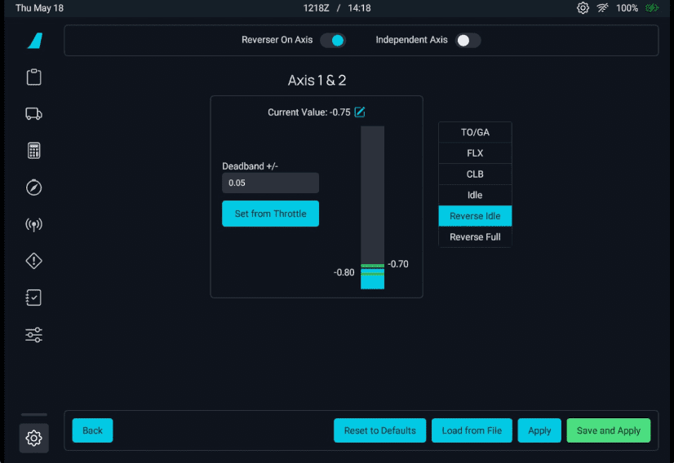Toggle Reverser On Axis switch

tap(332, 40)
